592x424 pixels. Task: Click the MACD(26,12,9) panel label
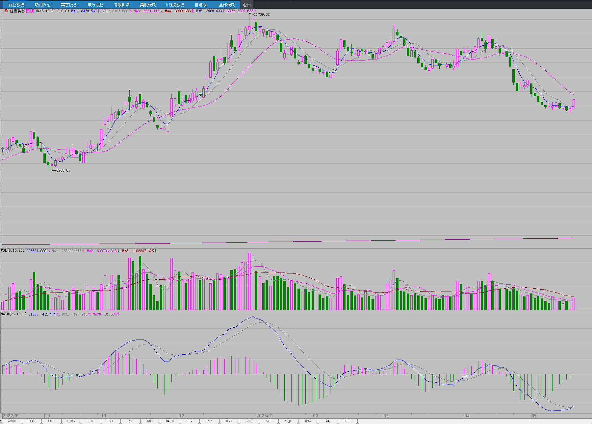coord(13,314)
